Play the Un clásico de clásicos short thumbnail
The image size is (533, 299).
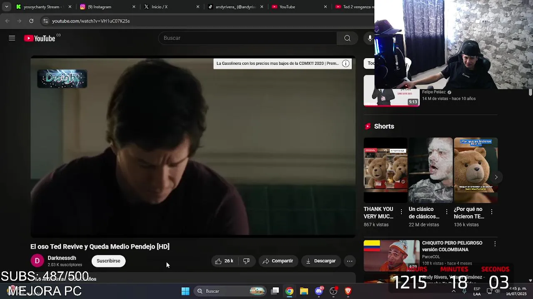(x=431, y=170)
